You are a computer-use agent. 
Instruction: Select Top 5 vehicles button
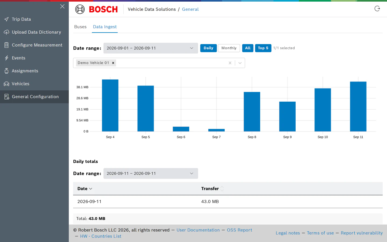coord(263,48)
